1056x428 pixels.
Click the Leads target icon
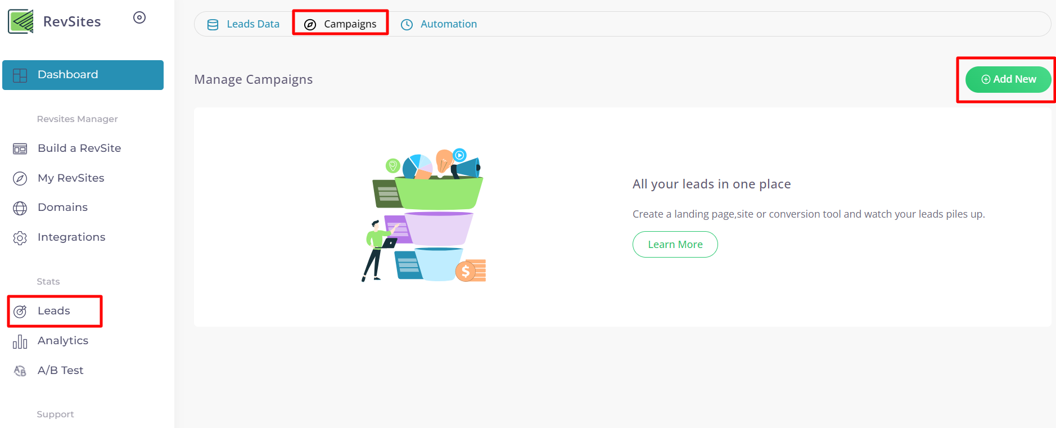(20, 311)
